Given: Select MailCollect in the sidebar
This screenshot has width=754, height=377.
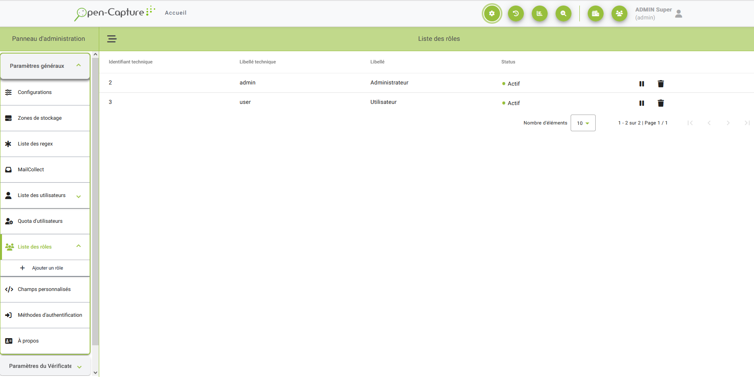Looking at the screenshot, I should 31,170.
